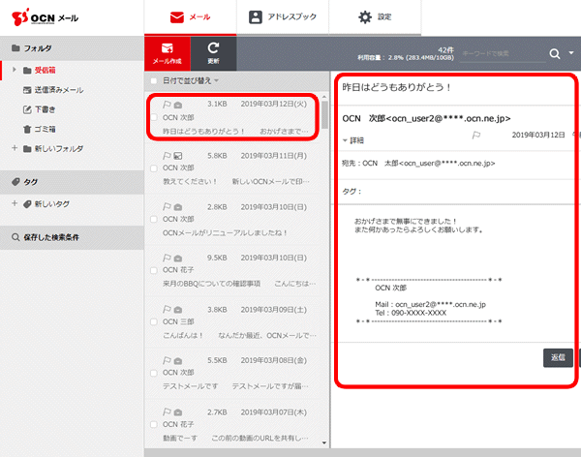Open the 日付で並び替え sort dropdown
The width and height of the screenshot is (581, 457).
coord(191,80)
